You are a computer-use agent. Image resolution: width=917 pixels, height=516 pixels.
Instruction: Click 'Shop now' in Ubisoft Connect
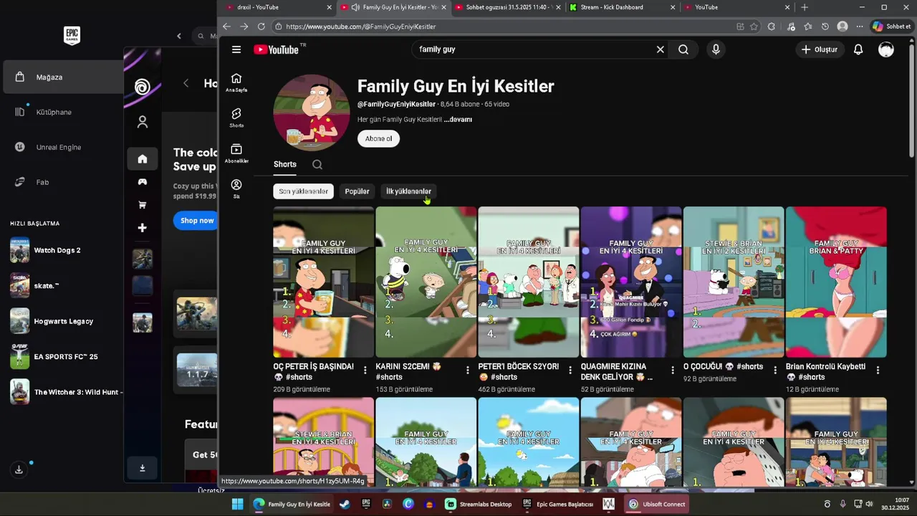click(x=197, y=221)
